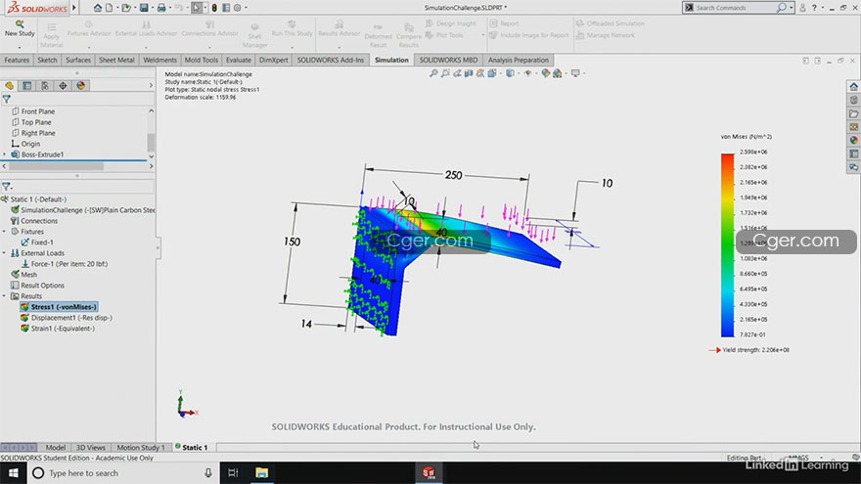
Task: Click the Hide/Show Items eye icon
Action: click(x=527, y=73)
